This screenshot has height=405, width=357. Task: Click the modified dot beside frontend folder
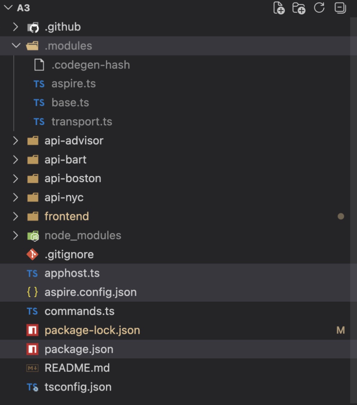tap(340, 216)
